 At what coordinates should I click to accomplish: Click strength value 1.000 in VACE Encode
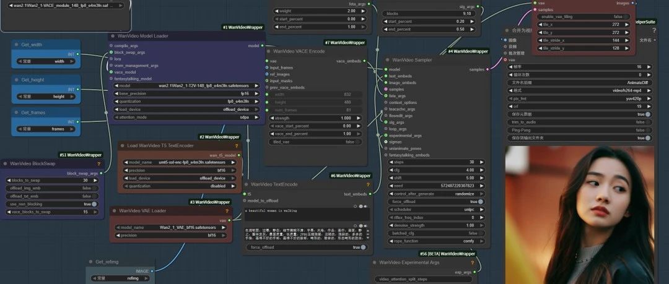coord(316,118)
